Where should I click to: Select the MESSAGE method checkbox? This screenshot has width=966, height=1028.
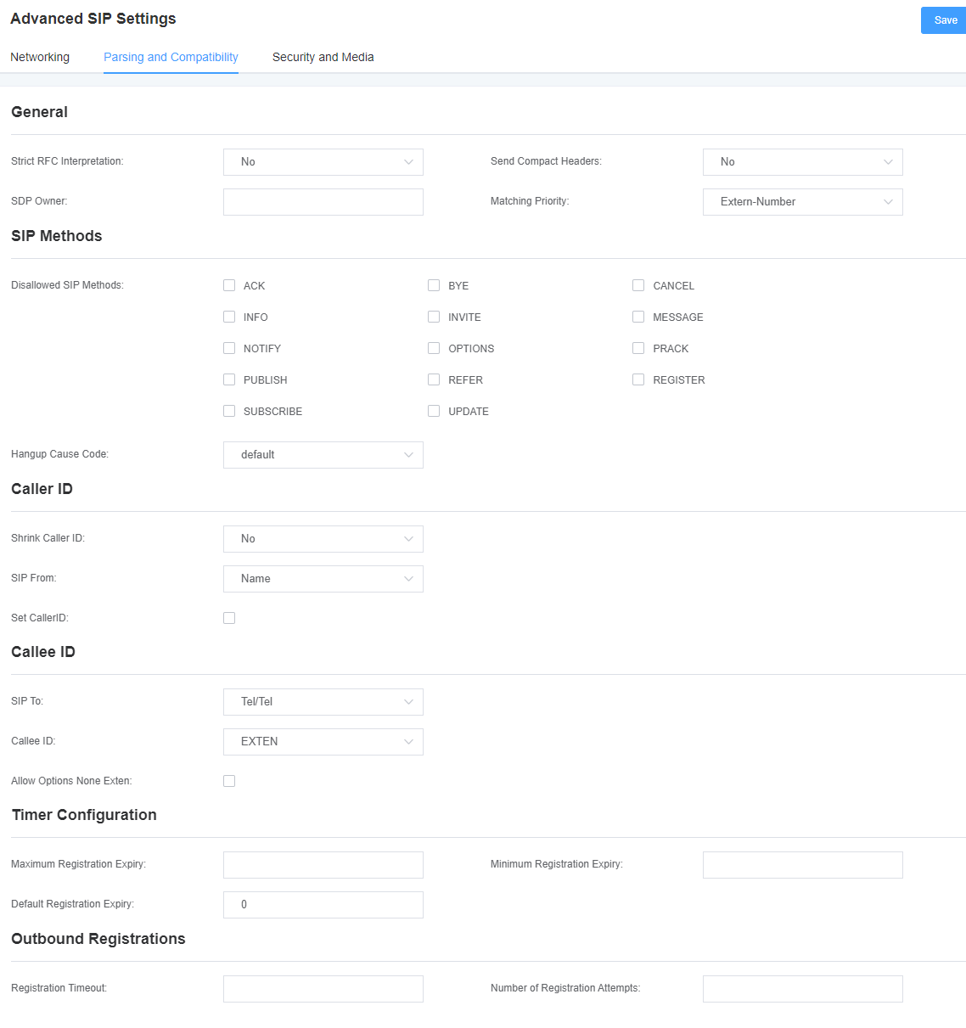point(638,317)
